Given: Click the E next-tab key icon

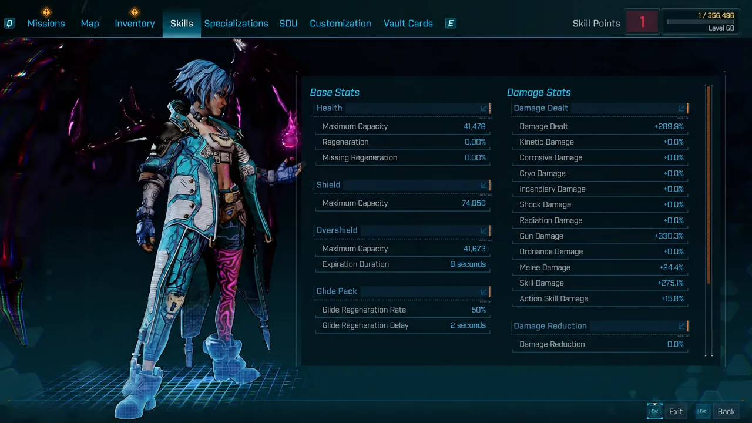Looking at the screenshot, I should click(451, 23).
